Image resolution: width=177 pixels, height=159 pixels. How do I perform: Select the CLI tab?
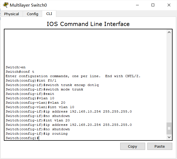[x=49, y=14]
